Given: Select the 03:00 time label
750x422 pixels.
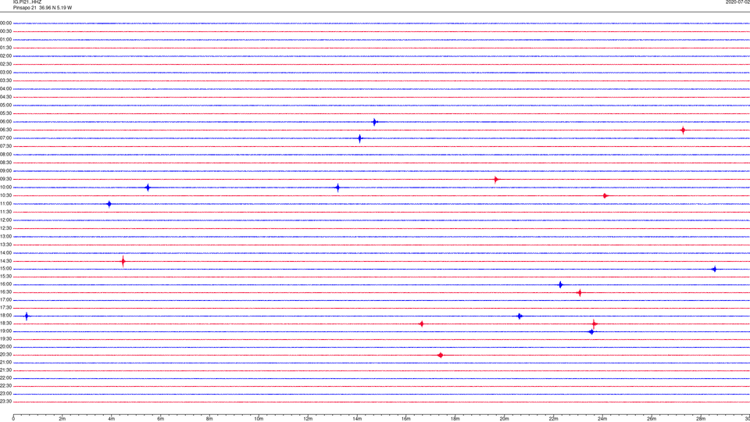Looking at the screenshot, I should [x=5, y=72].
